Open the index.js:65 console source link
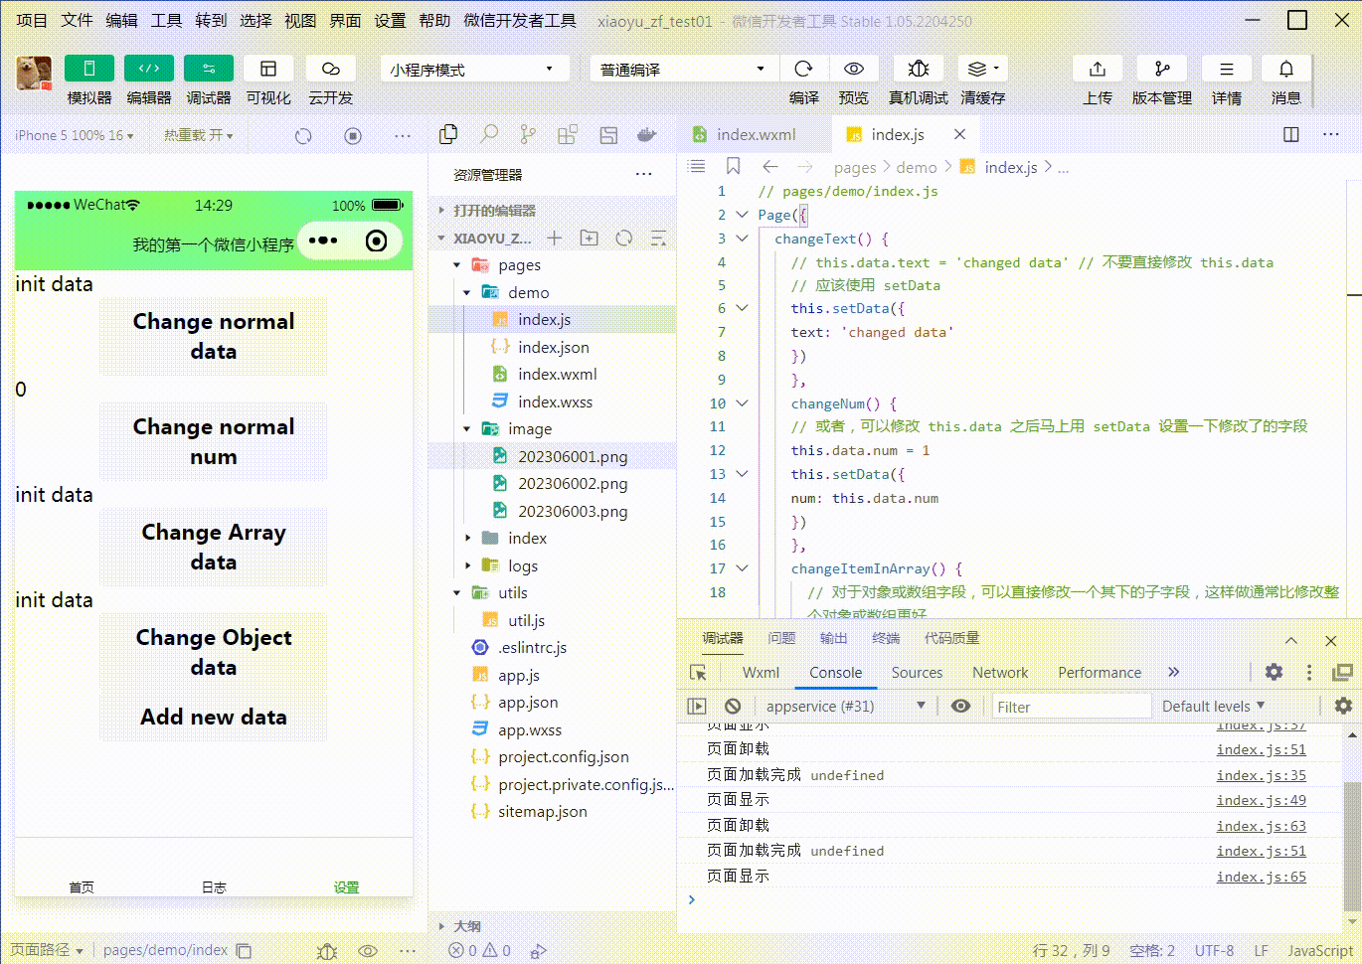The height and width of the screenshot is (964, 1362). pyautogui.click(x=1261, y=877)
